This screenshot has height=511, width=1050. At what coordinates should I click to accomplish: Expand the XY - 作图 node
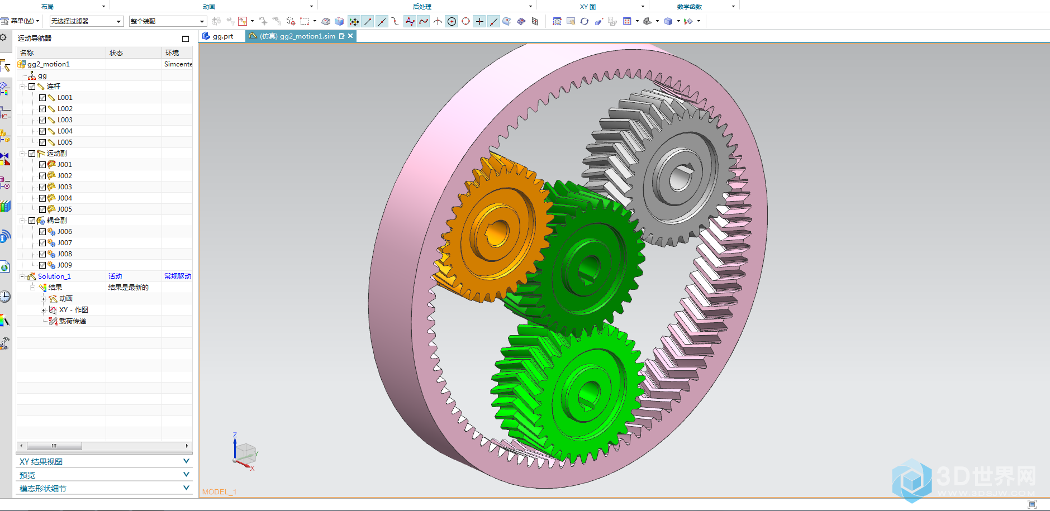click(43, 310)
